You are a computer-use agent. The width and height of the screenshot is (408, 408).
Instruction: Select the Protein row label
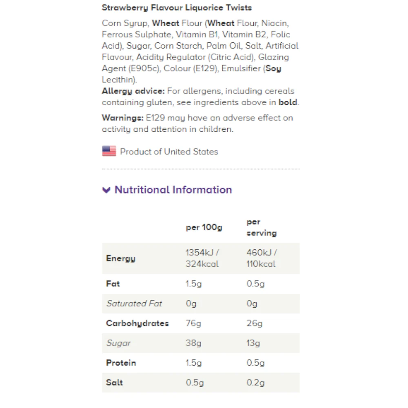point(121,363)
